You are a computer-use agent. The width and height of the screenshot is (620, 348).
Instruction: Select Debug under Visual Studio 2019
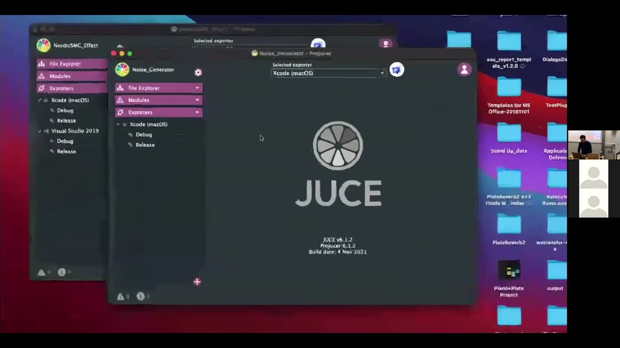65,141
